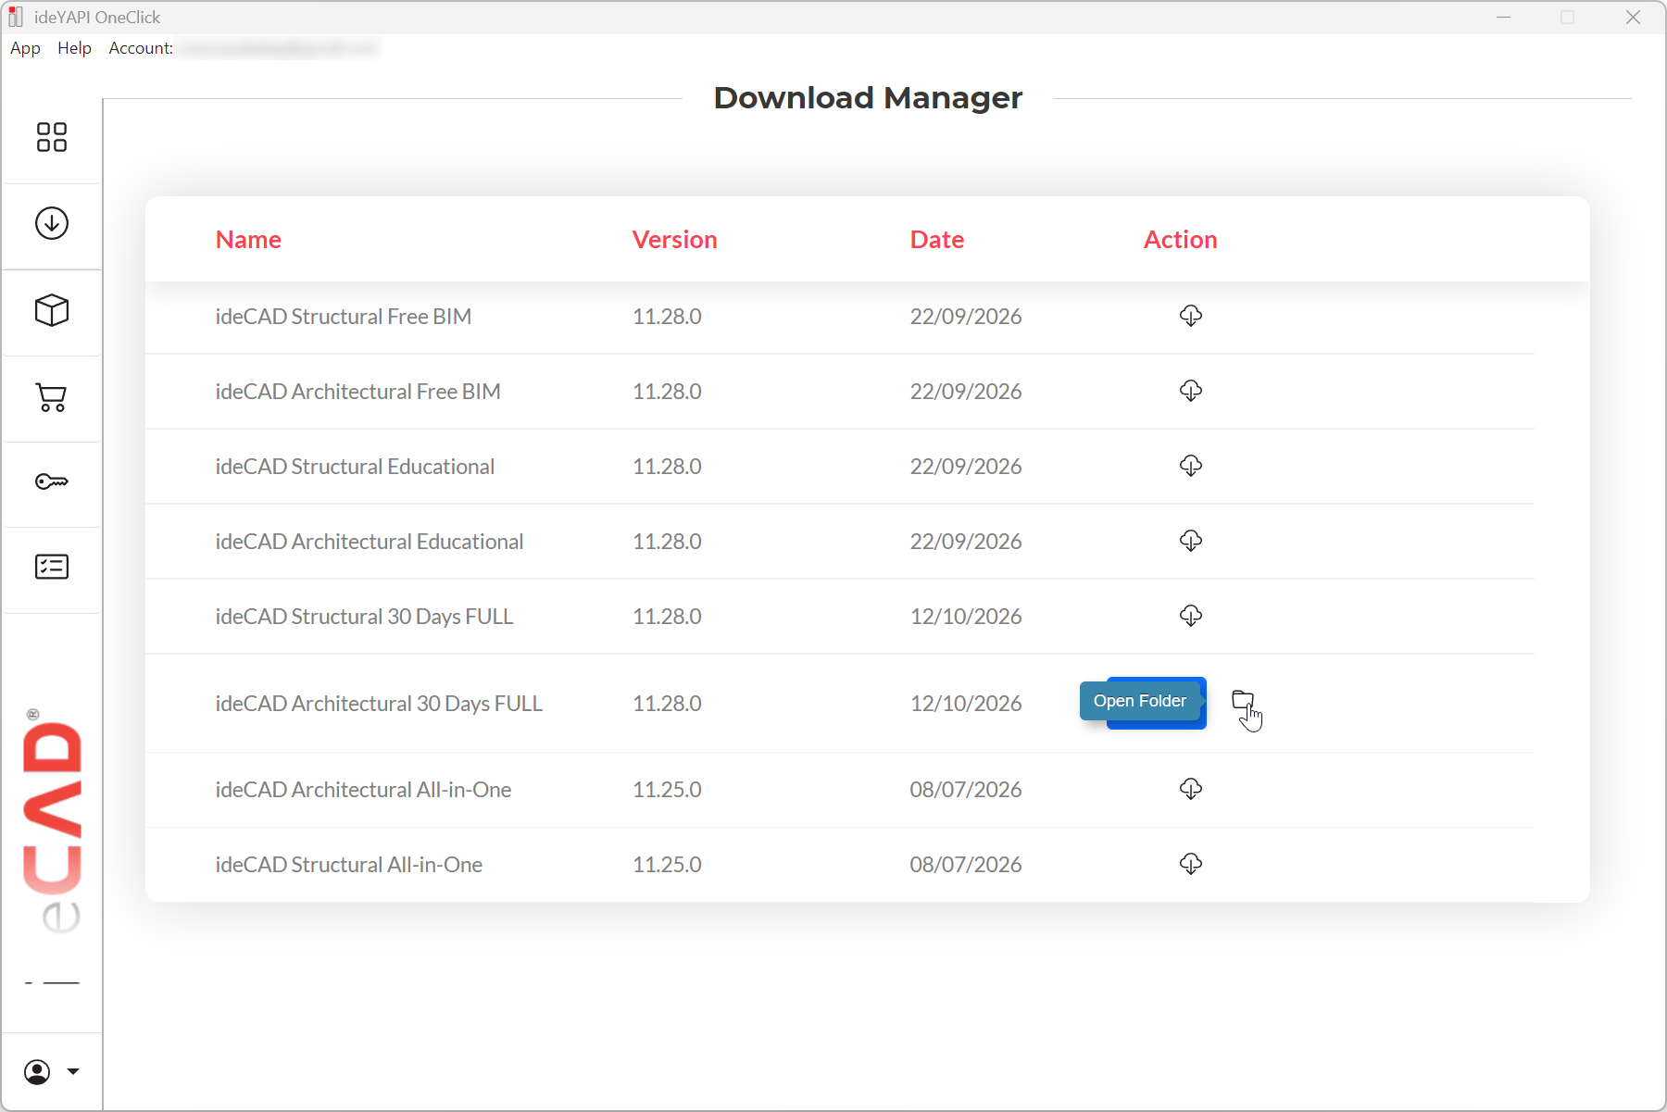
Task: Click date 08/07/2026 of Structural All-in-One
Action: click(x=966, y=865)
